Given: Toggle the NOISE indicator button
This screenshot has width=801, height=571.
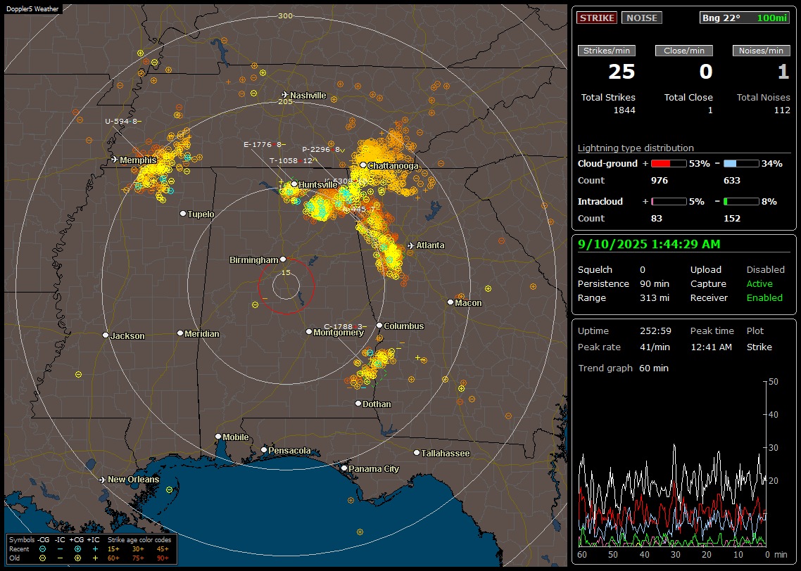Looking at the screenshot, I should (642, 18).
